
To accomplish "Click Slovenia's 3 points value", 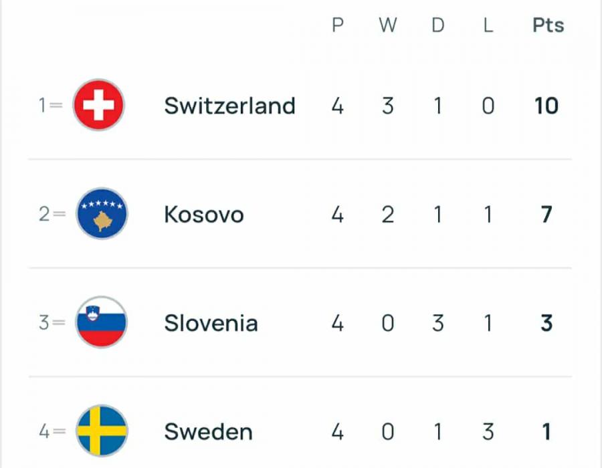I will 546,323.
